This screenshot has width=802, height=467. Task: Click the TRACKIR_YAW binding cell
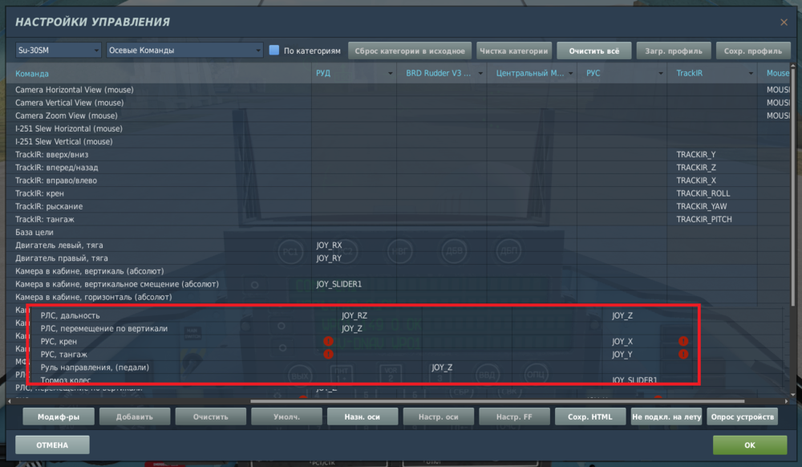click(712, 206)
